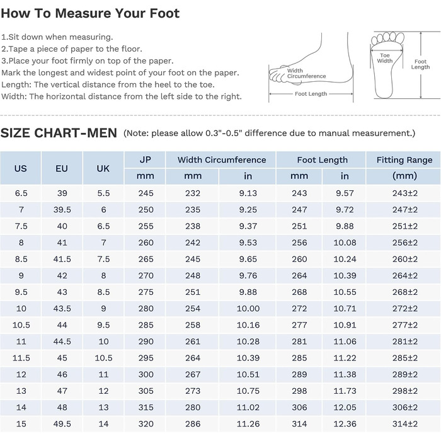Click the UK column header
The width and height of the screenshot is (441, 441).
(103, 168)
